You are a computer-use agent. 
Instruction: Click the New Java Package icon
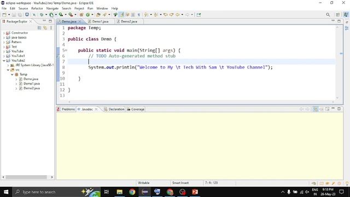click(x=81, y=15)
